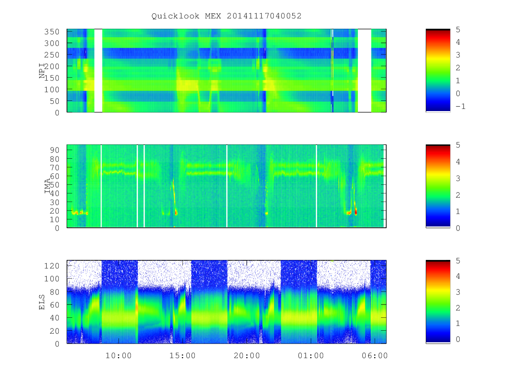
Task: Click the 01:00 time axis label
Action: click(x=311, y=356)
